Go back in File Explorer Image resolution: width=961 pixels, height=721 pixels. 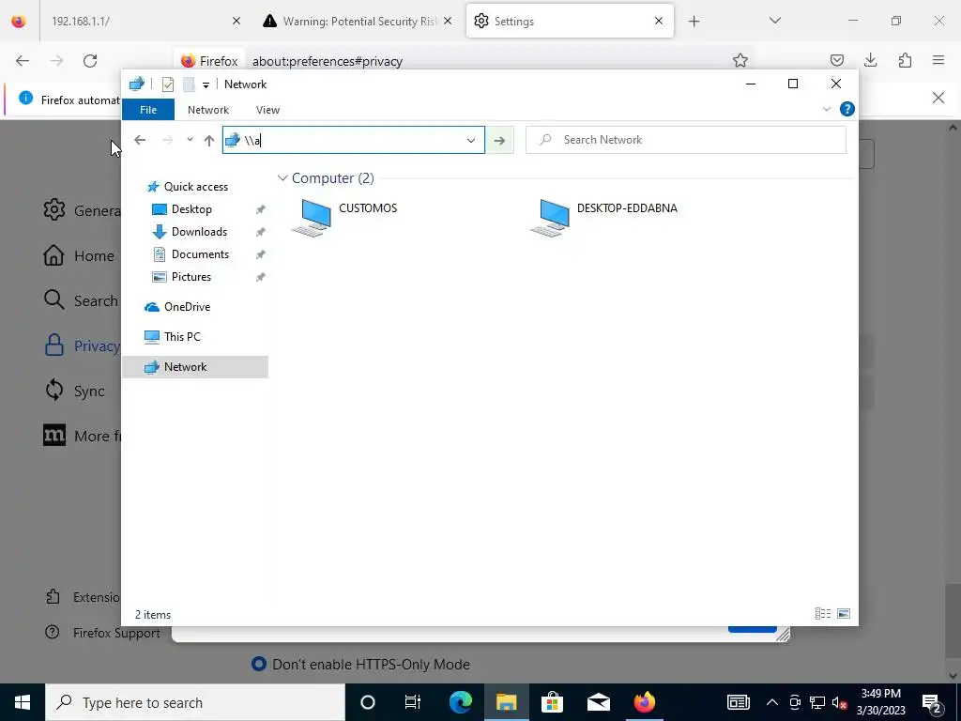coord(140,141)
